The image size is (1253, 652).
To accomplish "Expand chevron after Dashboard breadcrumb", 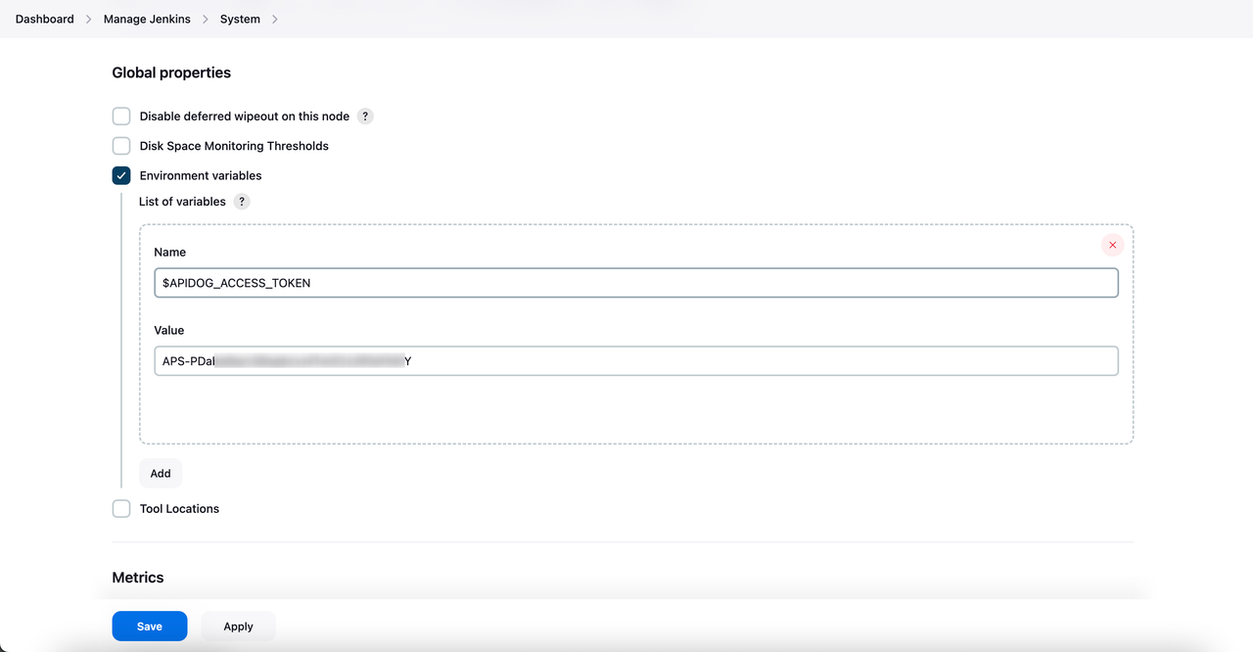I will click(x=89, y=19).
